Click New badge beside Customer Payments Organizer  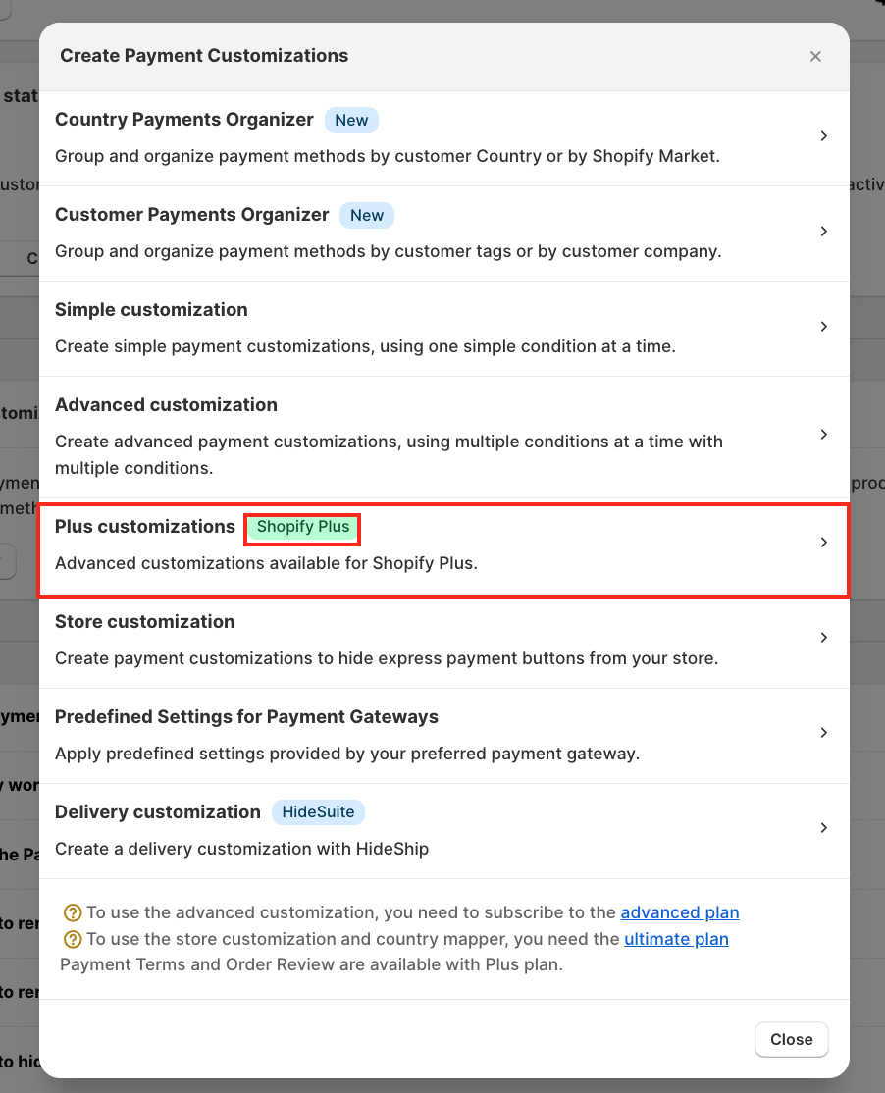(x=367, y=215)
